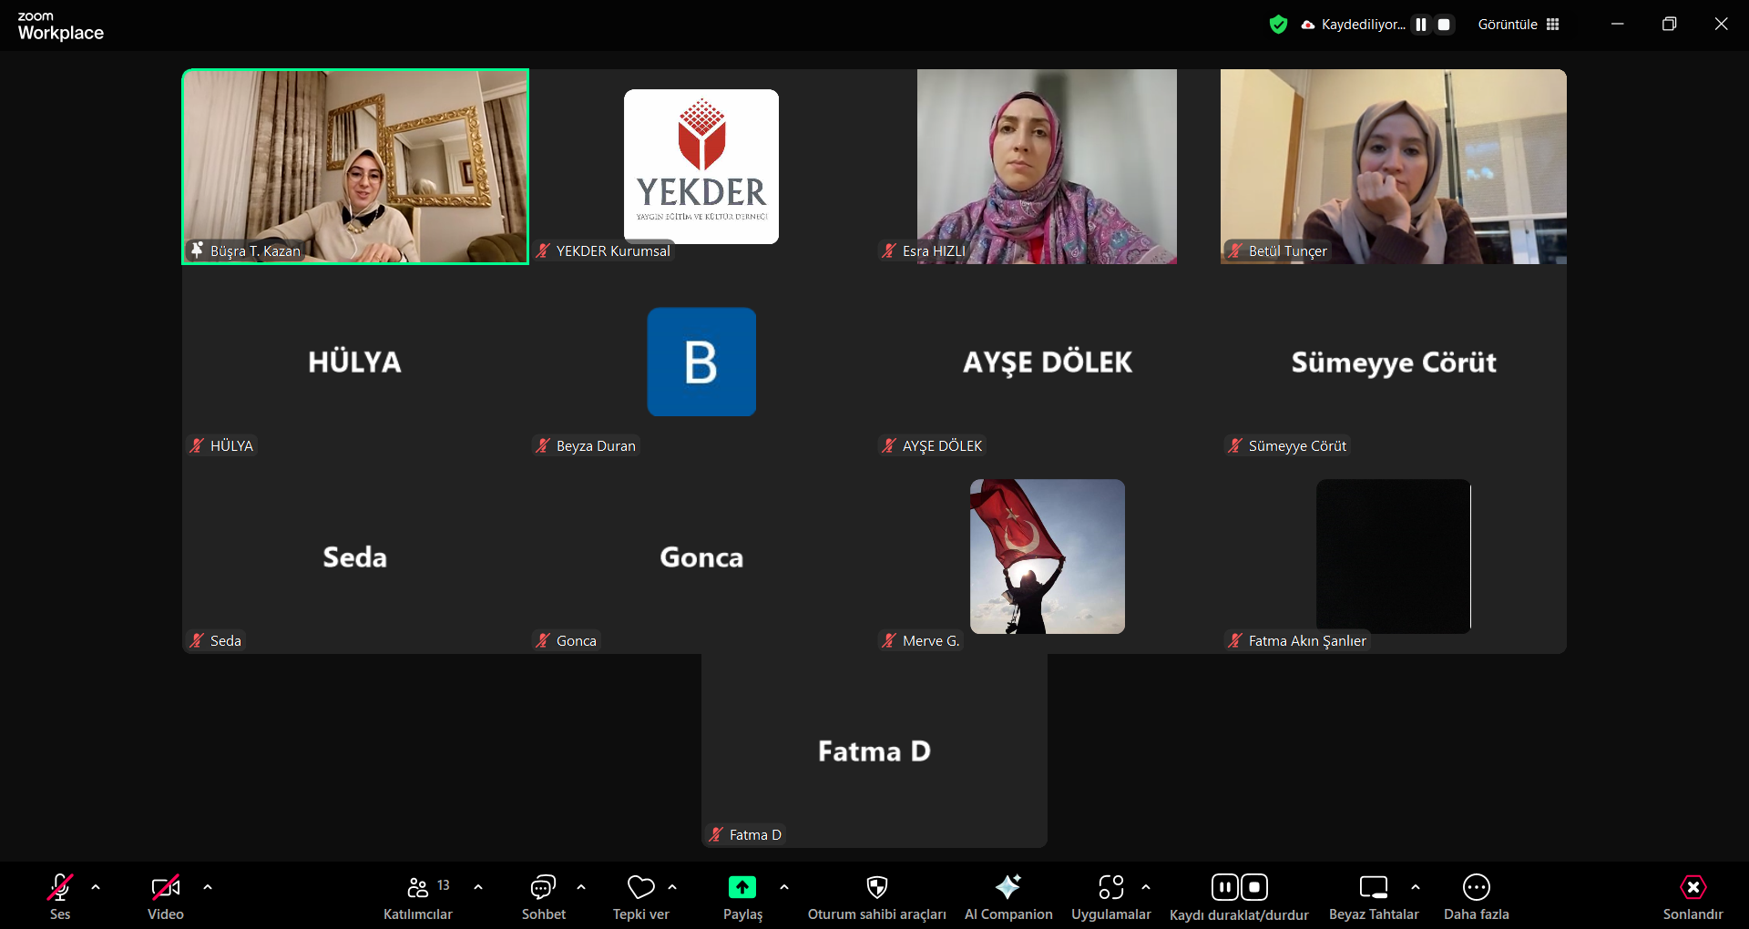Pause recording in the bottom toolbar
This screenshot has width=1749, height=929.
pos(1225,887)
